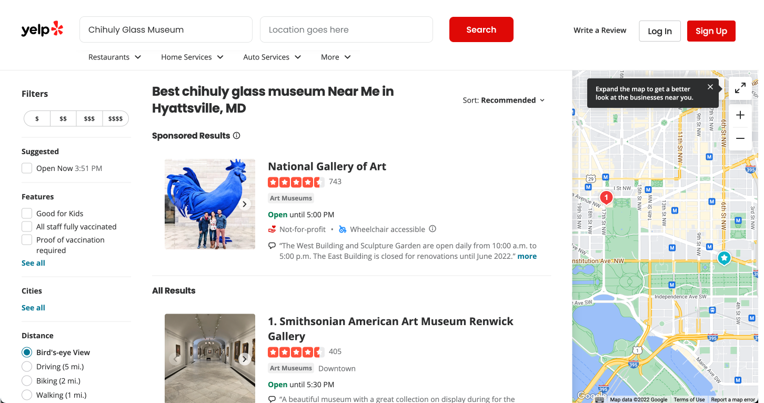Zoom in on the map
Viewport: 764px width, 403px height.
tap(740, 115)
